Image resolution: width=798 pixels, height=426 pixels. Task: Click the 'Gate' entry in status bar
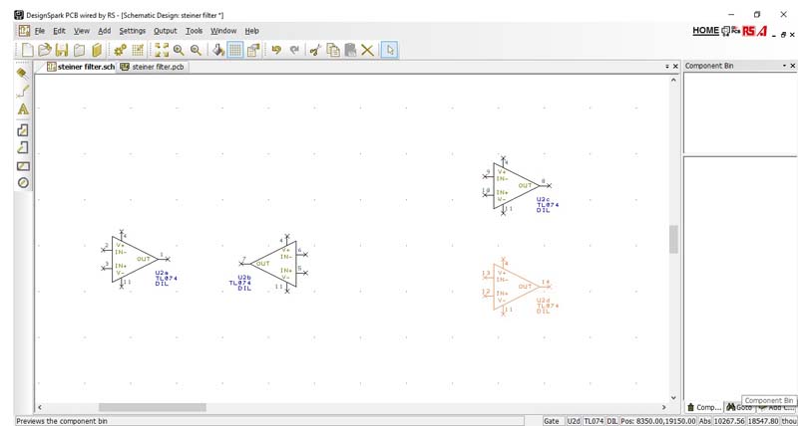pos(552,421)
